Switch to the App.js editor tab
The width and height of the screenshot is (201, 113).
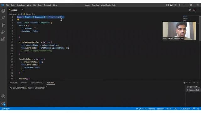(14, 10)
